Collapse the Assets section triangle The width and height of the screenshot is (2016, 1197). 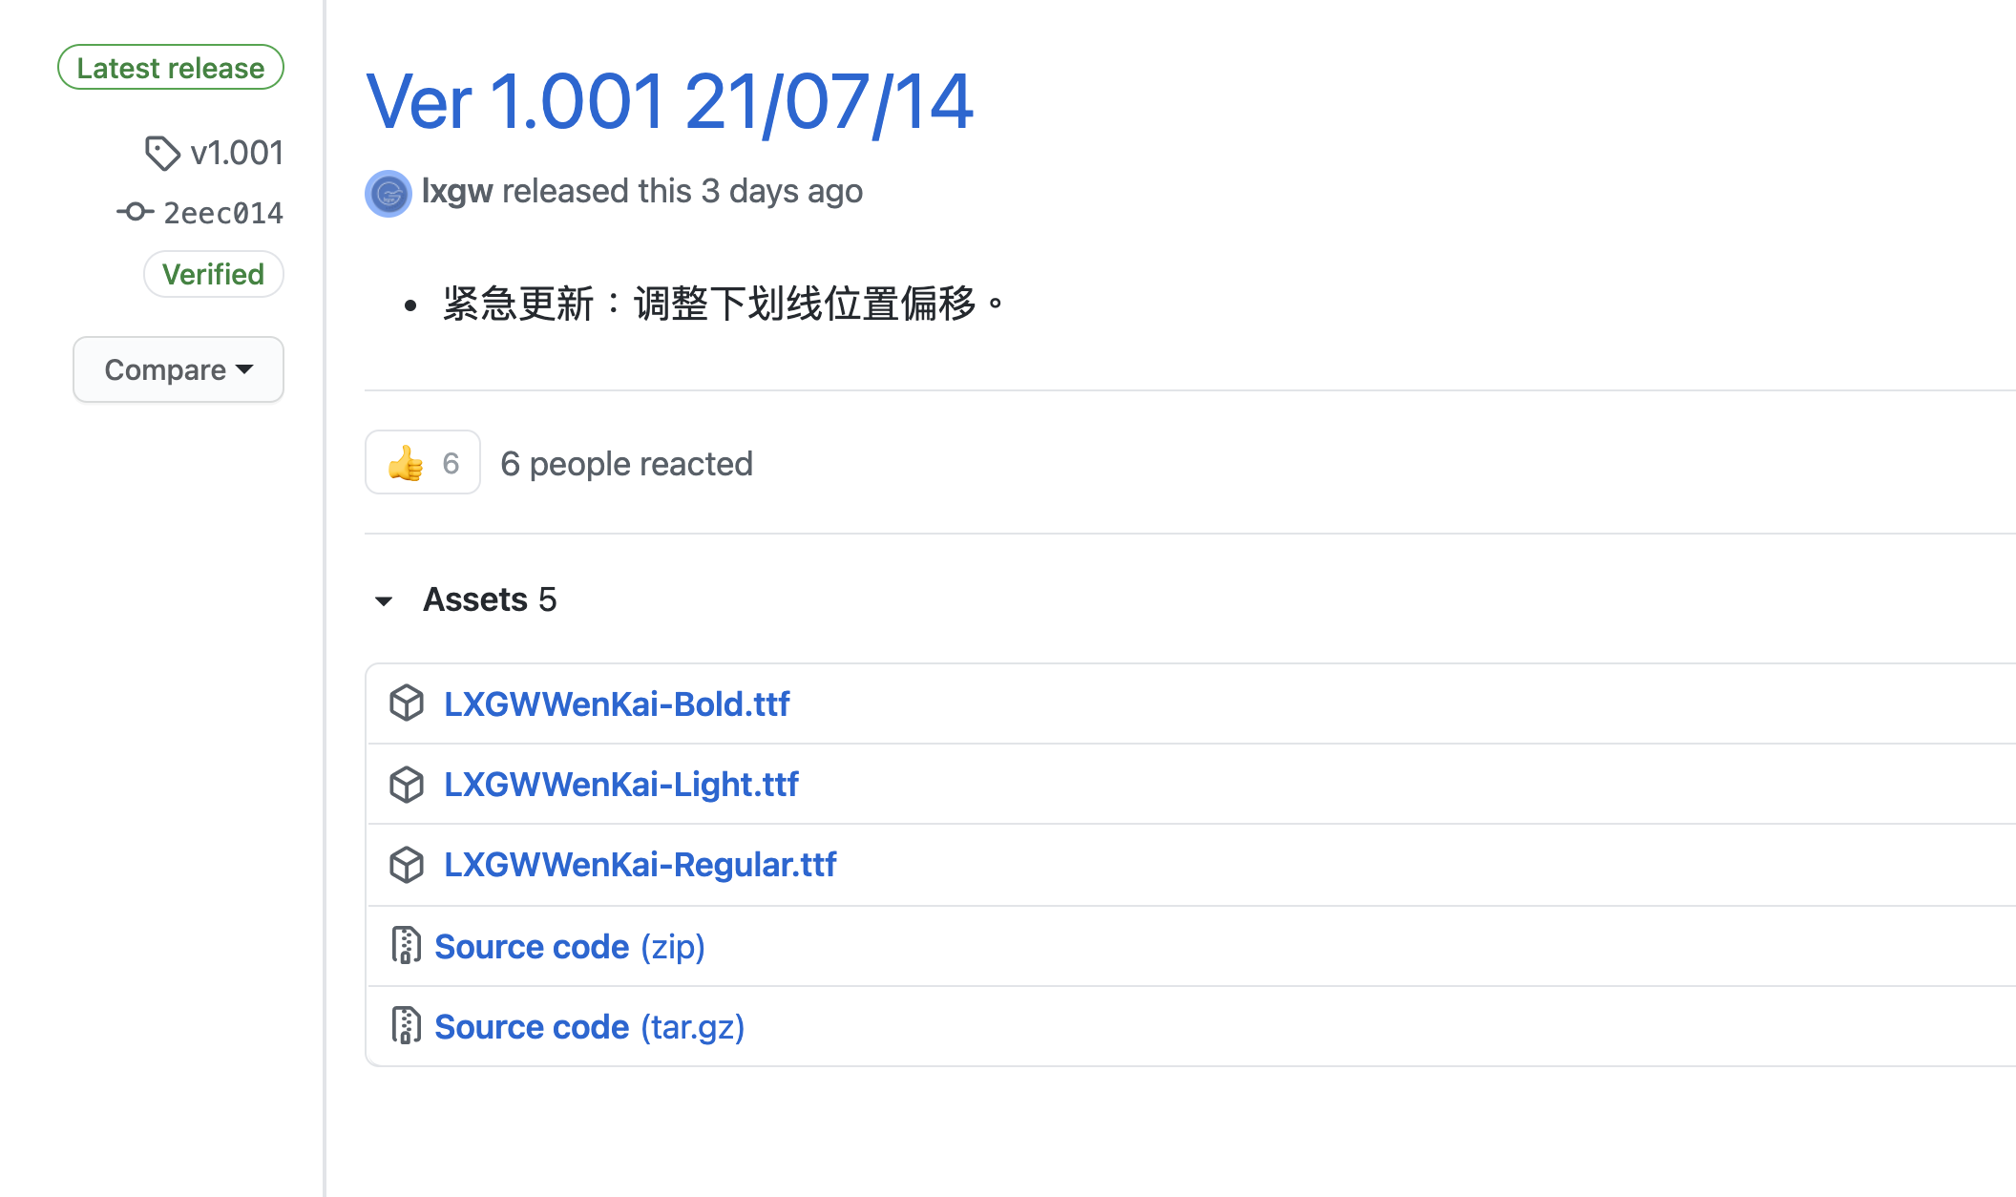click(384, 600)
